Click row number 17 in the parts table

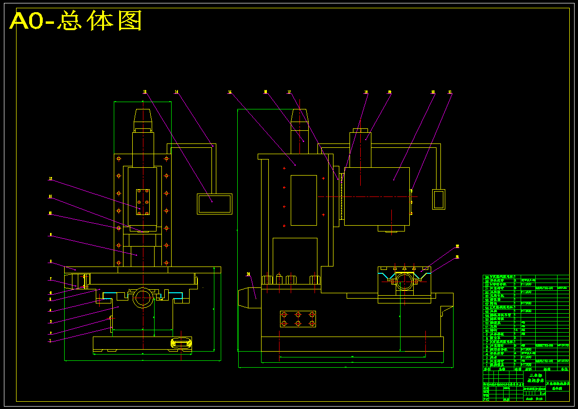pyautogui.click(x=486, y=303)
